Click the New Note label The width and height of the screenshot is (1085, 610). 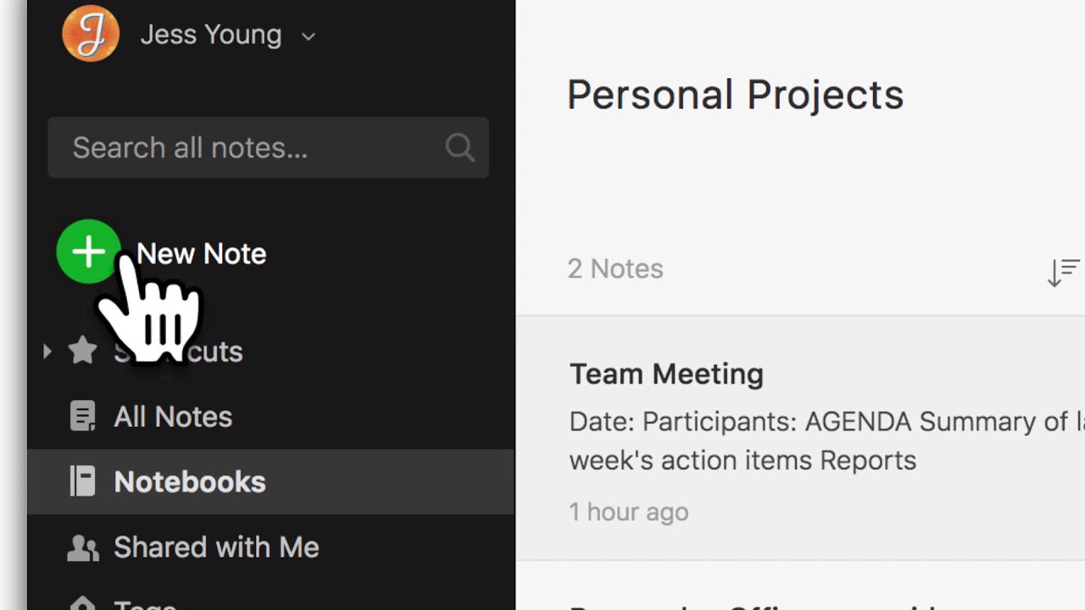[x=202, y=253]
